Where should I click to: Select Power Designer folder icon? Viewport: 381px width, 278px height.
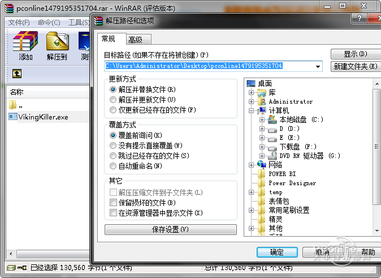point(262,183)
